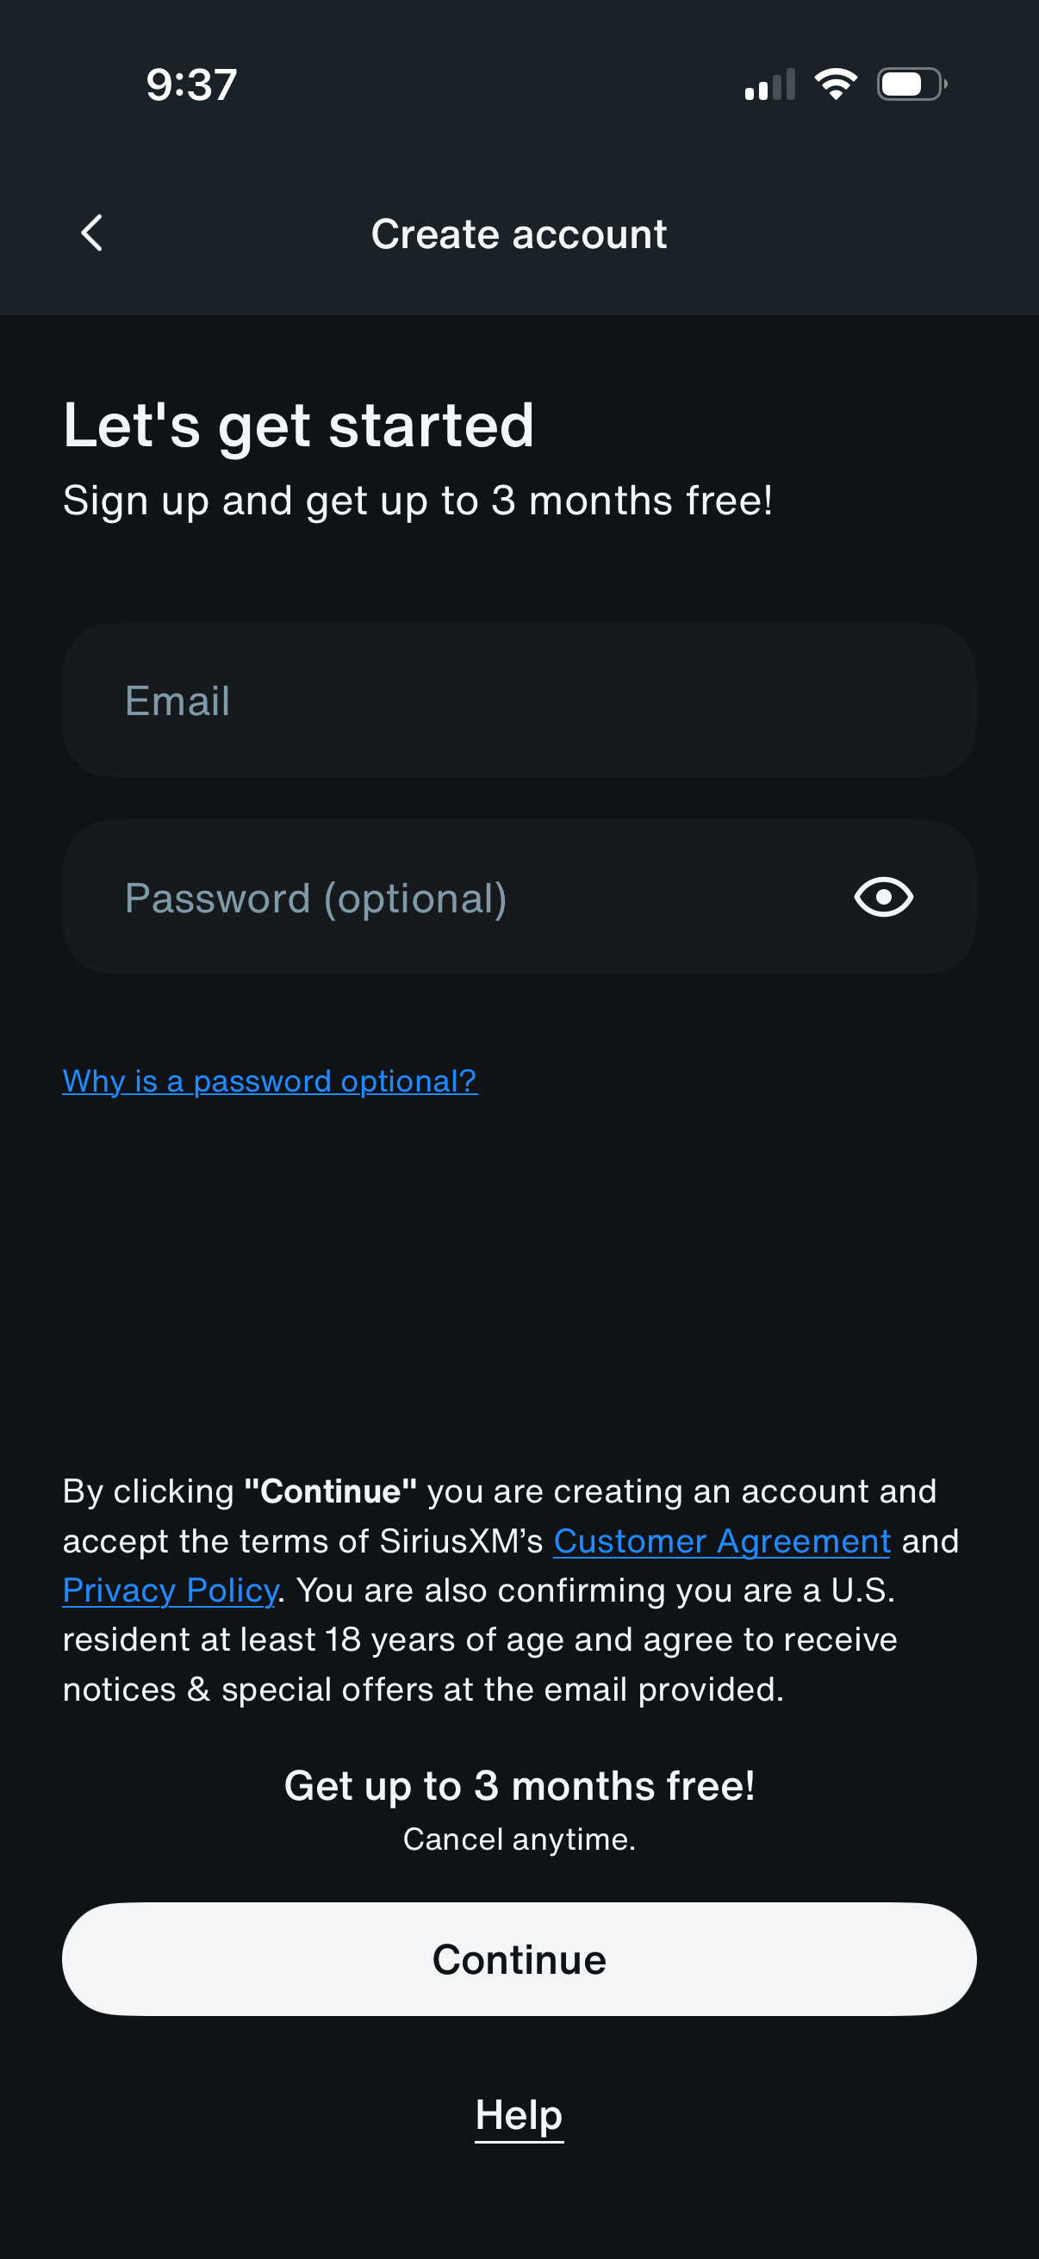The image size is (1039, 2259).
Task: Click the Sign up subtitle text
Action: 418,499
